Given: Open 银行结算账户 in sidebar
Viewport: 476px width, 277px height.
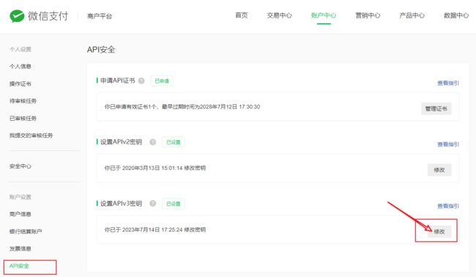Looking at the screenshot, I should coord(26,232).
